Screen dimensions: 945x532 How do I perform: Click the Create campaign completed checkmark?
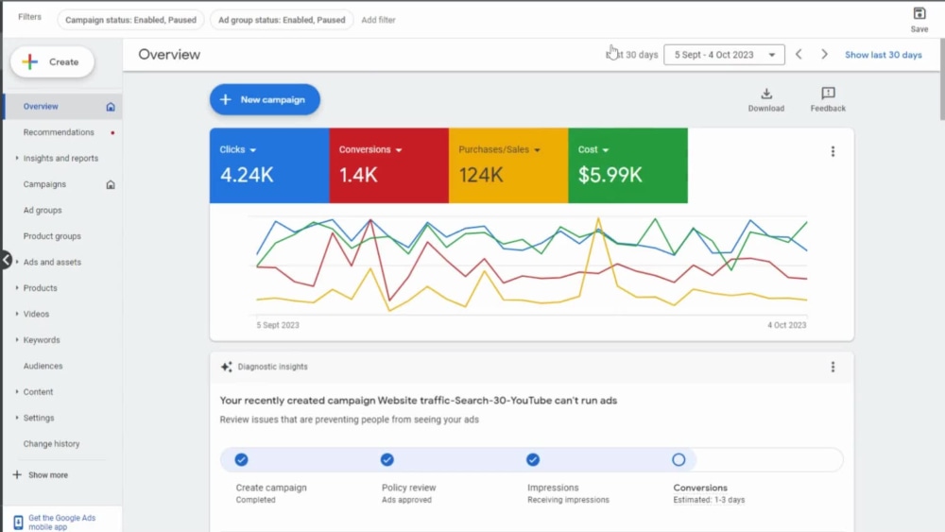coord(242,459)
